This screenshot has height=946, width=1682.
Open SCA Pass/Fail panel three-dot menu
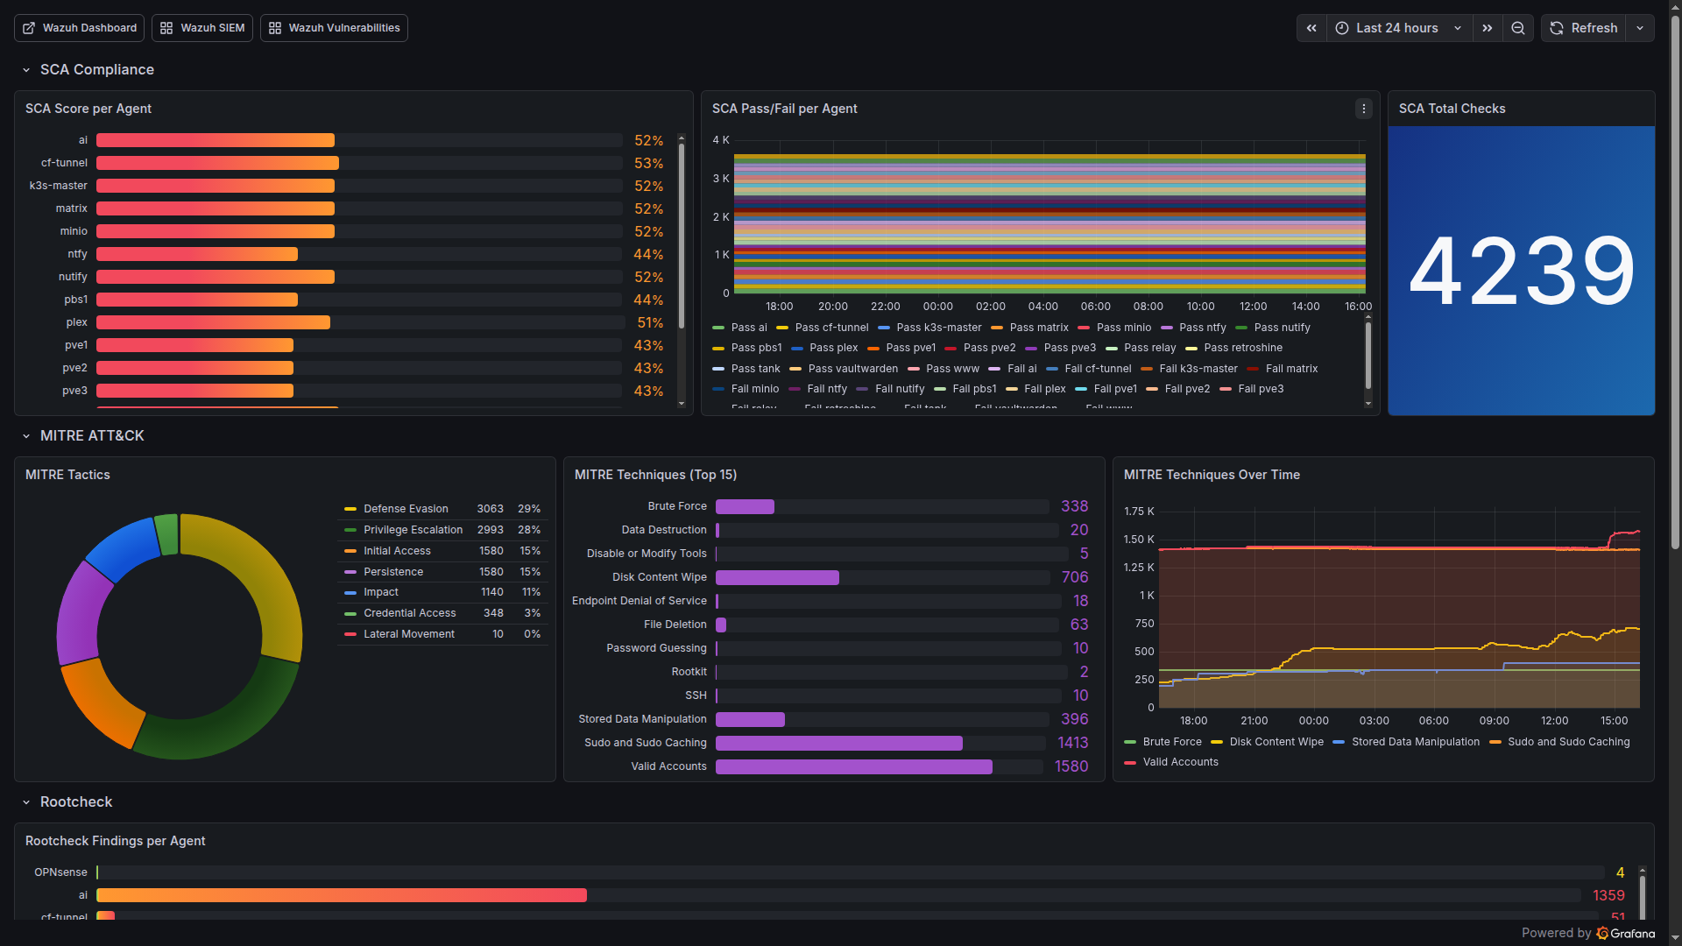click(x=1364, y=109)
